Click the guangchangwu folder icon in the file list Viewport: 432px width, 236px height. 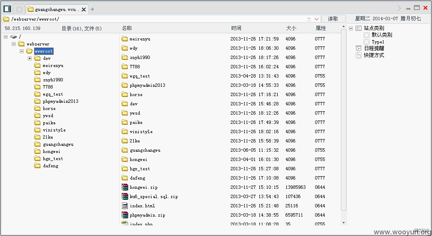tap(125, 150)
